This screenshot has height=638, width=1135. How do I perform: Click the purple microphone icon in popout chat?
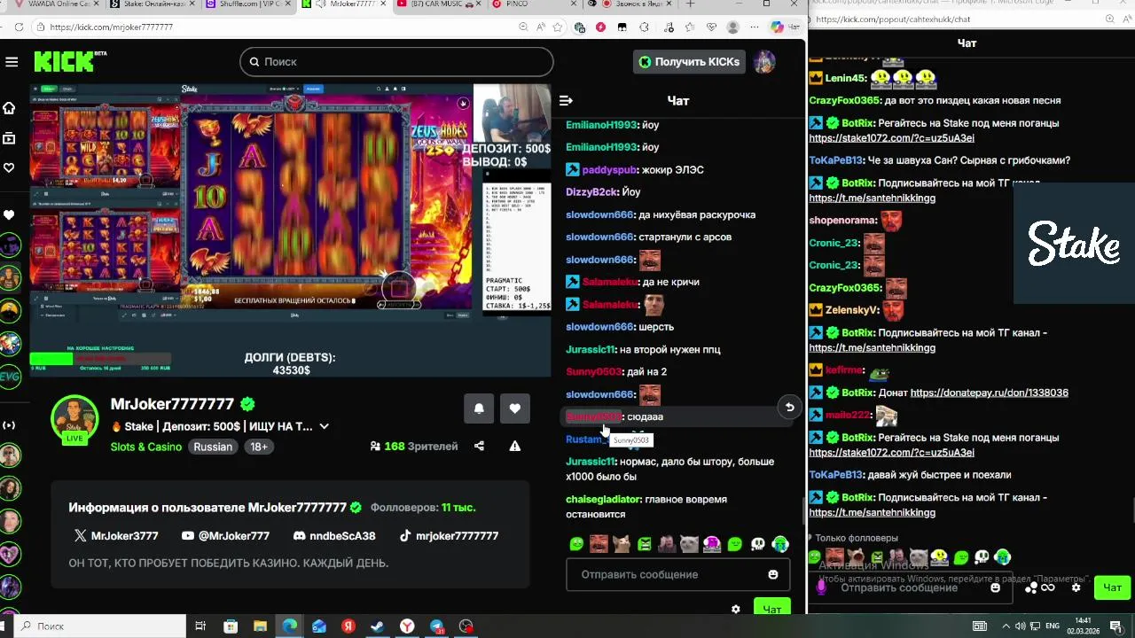click(x=821, y=587)
